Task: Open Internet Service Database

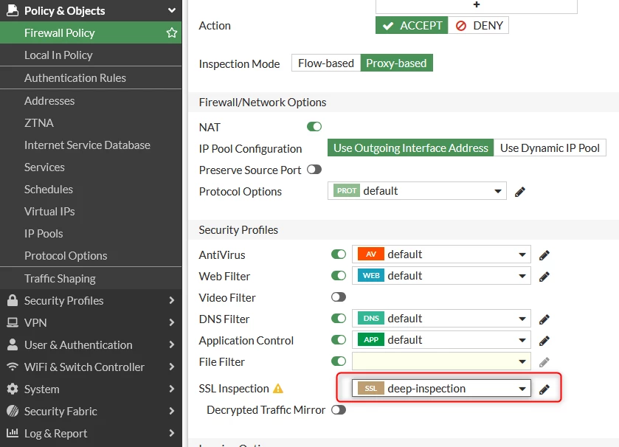Action: (x=91, y=145)
